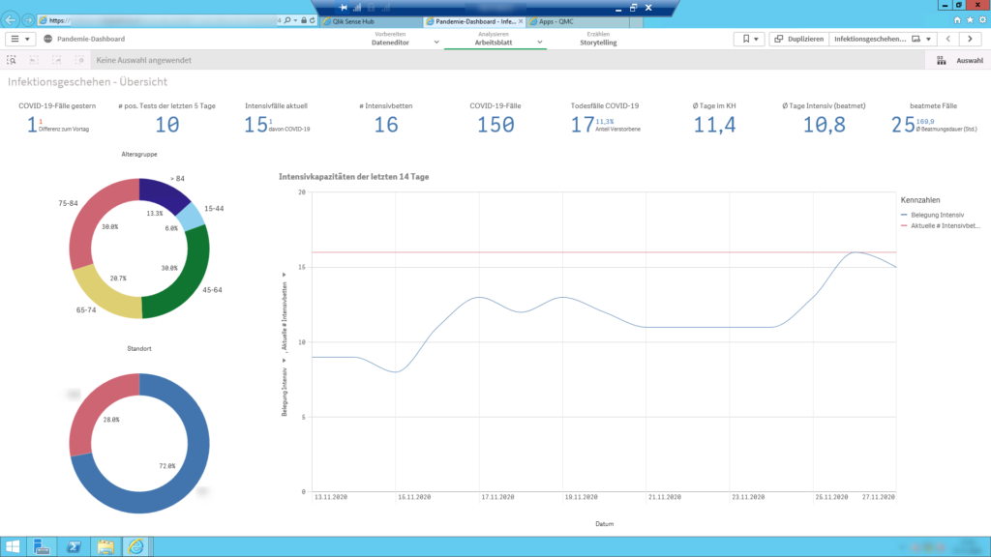This screenshot has width=991, height=557.
Task: Click the lock security icon in address bar
Action: [x=304, y=21]
